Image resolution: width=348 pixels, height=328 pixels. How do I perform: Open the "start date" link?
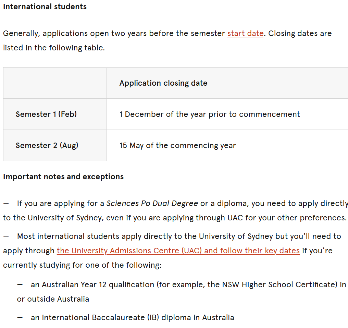point(245,34)
